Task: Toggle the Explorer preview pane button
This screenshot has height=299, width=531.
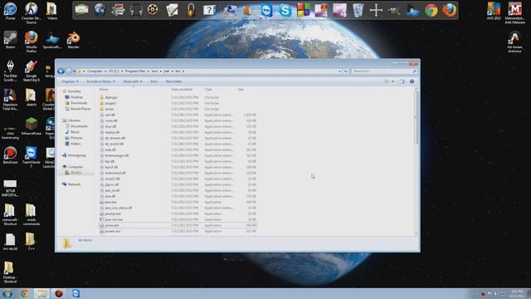Action: pos(402,81)
